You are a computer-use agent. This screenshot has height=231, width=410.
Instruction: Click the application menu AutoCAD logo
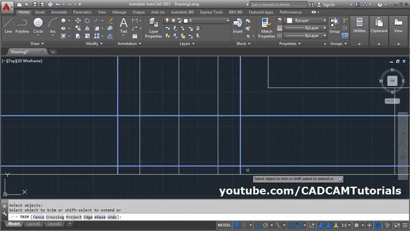(x=6, y=7)
